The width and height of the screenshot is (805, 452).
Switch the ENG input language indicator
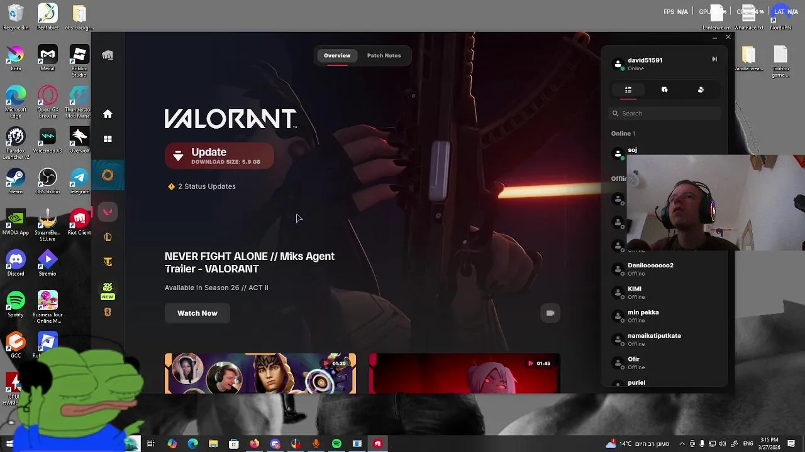coord(748,444)
